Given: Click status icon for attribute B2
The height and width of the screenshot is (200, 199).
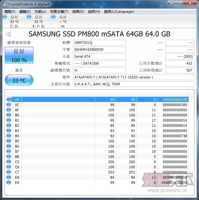Looking at the screenshot, I should pyautogui.click(x=9, y=125).
